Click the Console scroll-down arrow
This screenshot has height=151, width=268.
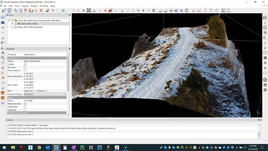259,137
